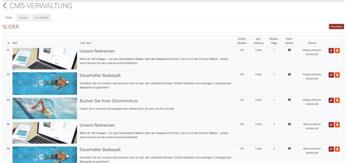The width and height of the screenshot is (346, 163).
Task: Click 'Links' alignment value in row 01
Action: (258, 50)
